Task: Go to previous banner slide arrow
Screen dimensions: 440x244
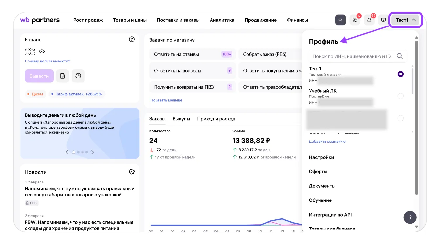Action: point(67,152)
